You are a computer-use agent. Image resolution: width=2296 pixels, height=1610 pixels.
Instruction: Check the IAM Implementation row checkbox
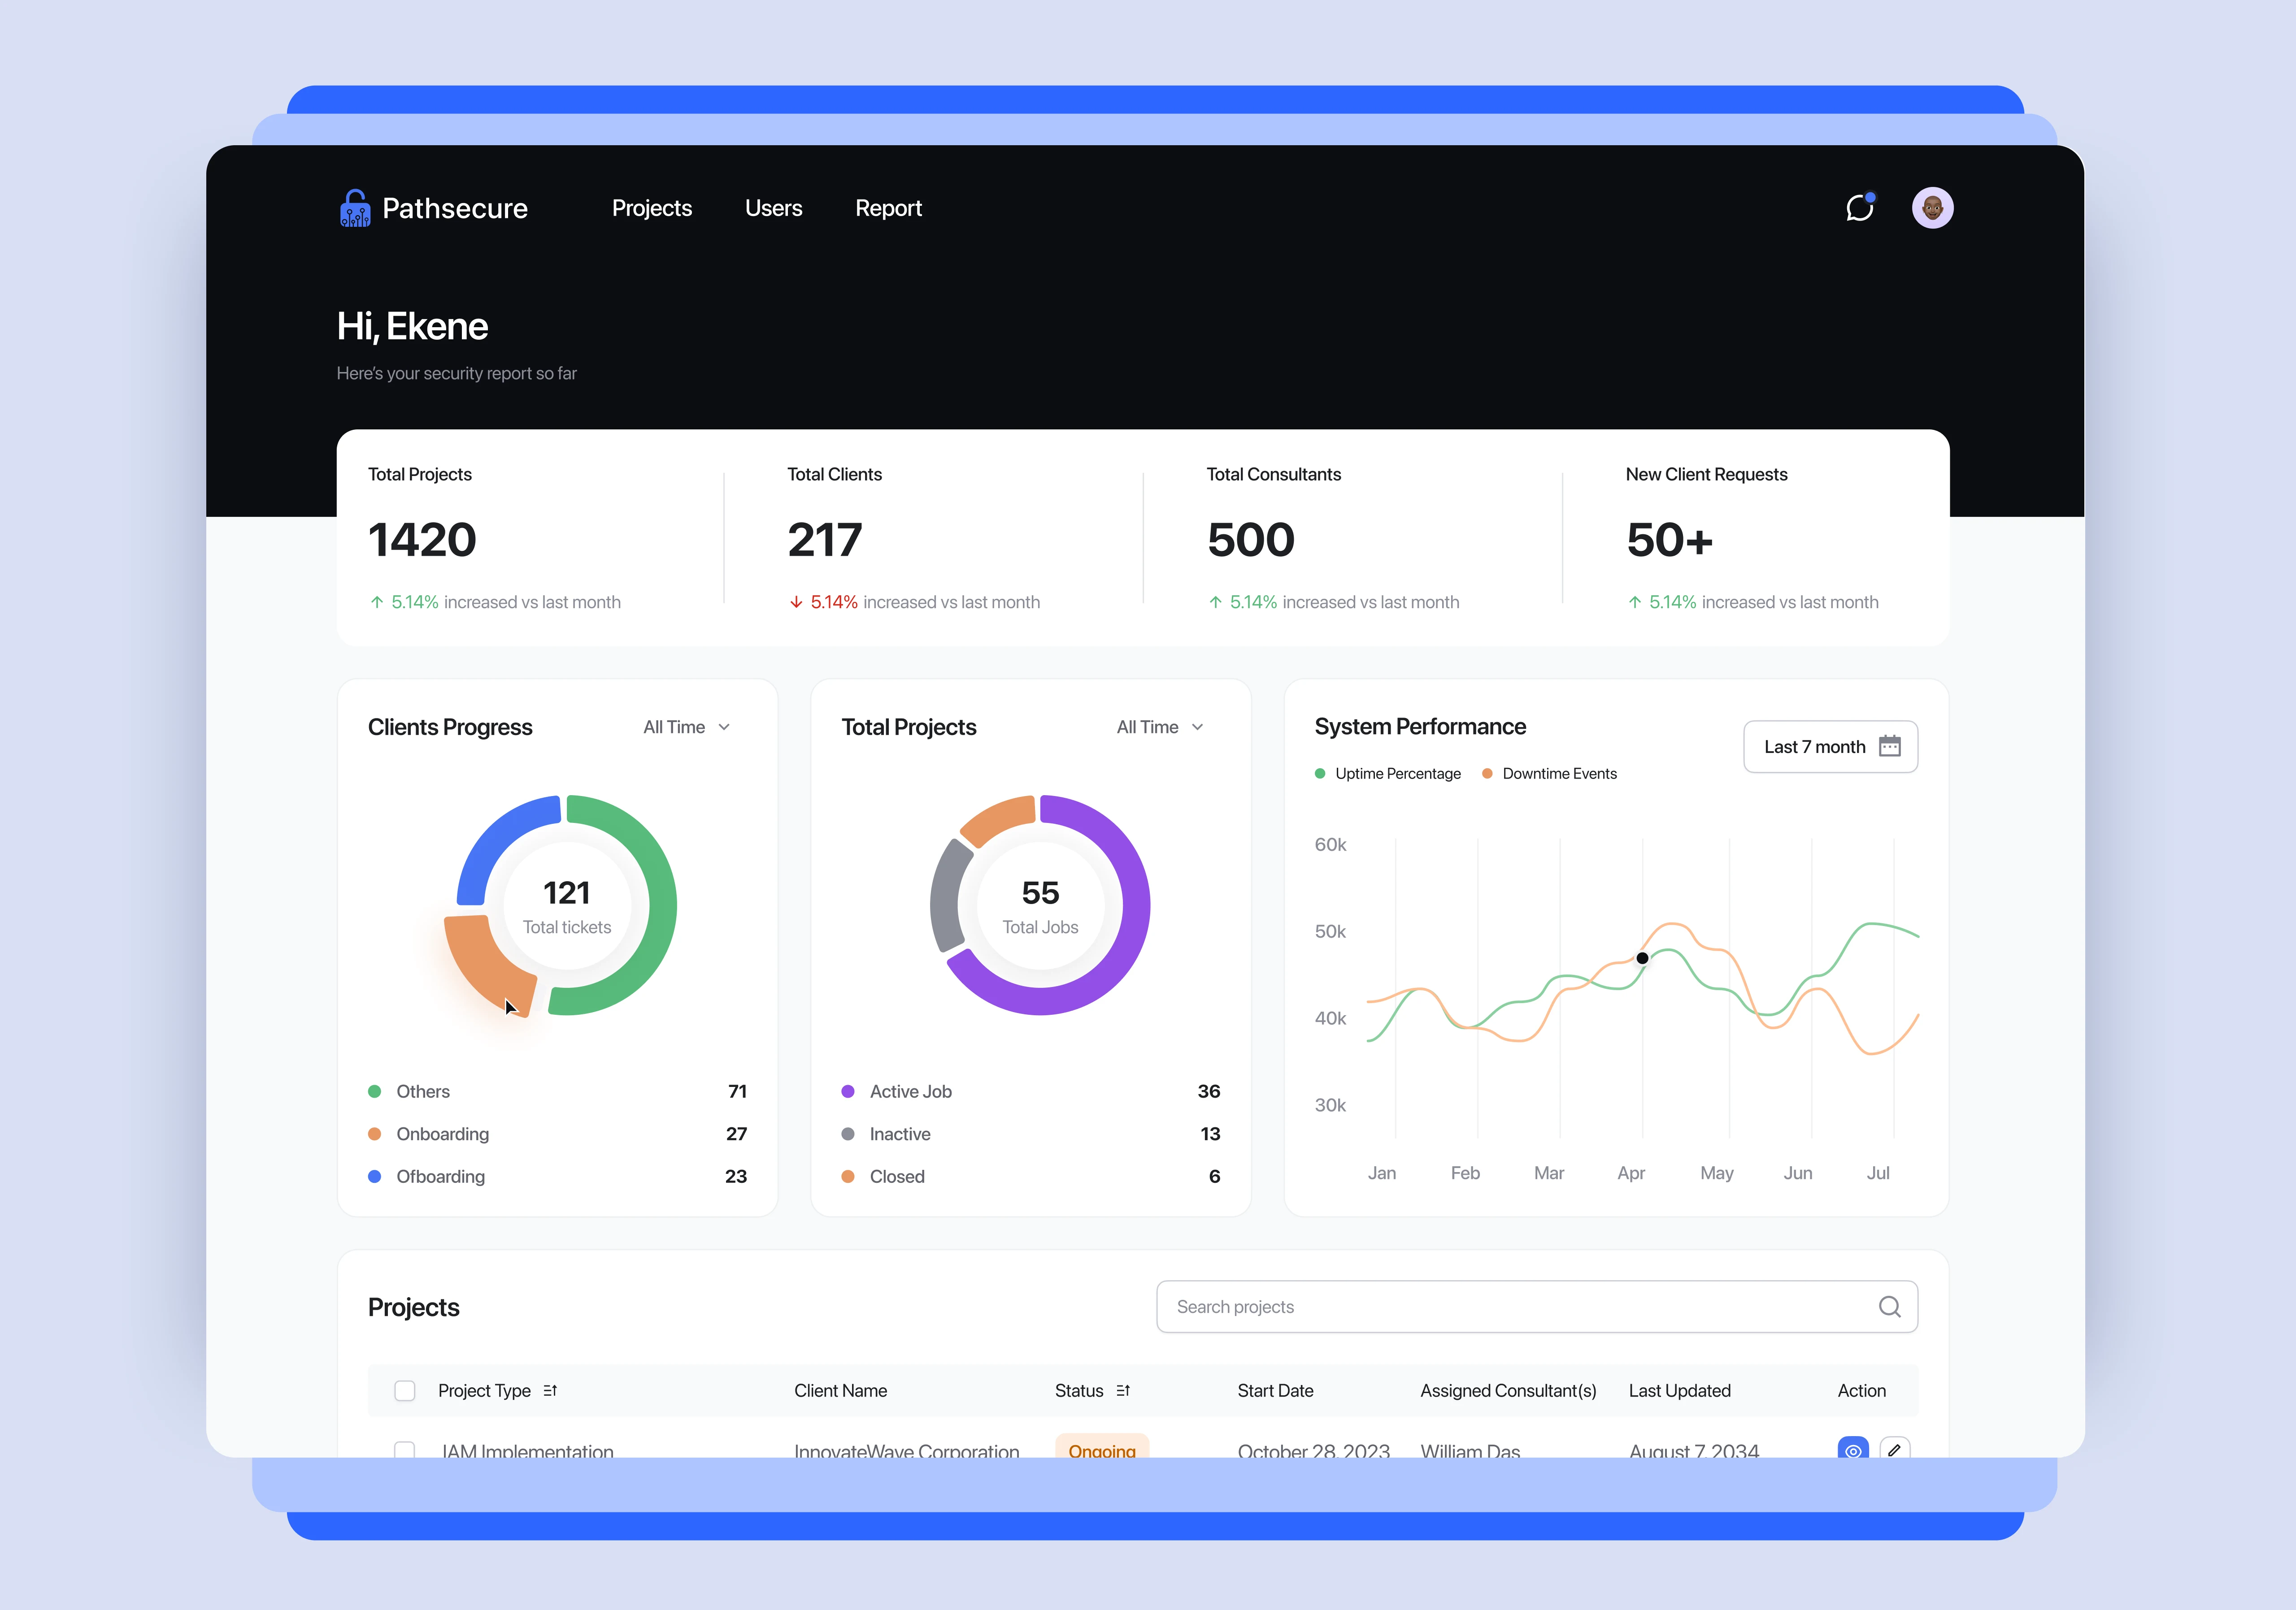click(x=405, y=1449)
